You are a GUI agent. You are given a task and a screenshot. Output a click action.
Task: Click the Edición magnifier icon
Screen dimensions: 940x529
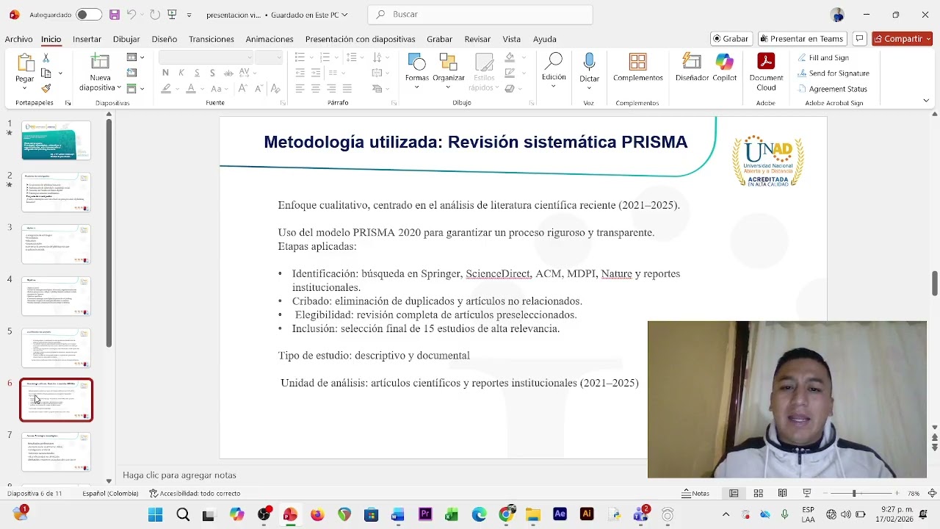click(x=554, y=62)
